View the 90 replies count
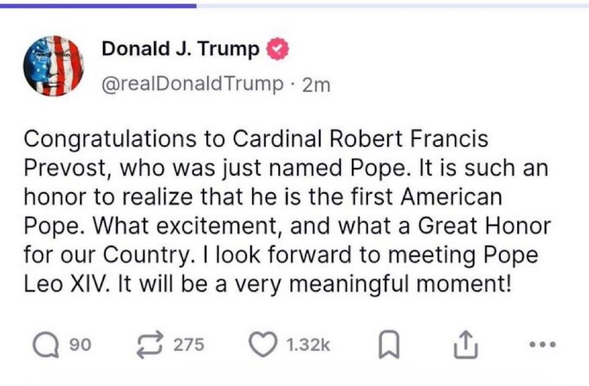The height and width of the screenshot is (386, 589). (x=80, y=345)
